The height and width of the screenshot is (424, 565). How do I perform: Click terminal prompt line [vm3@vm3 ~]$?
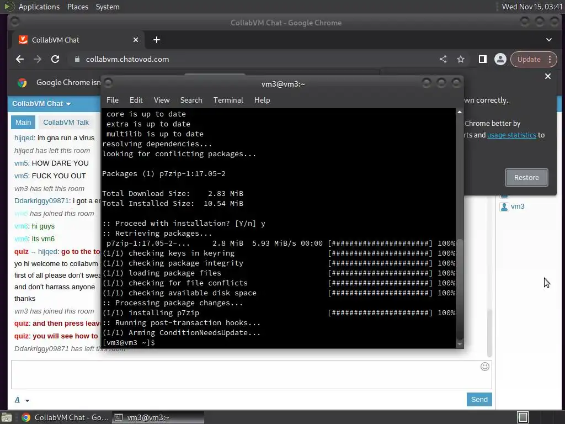click(x=129, y=343)
